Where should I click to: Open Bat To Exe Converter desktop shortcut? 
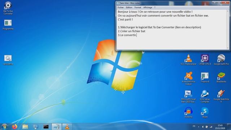8,8
